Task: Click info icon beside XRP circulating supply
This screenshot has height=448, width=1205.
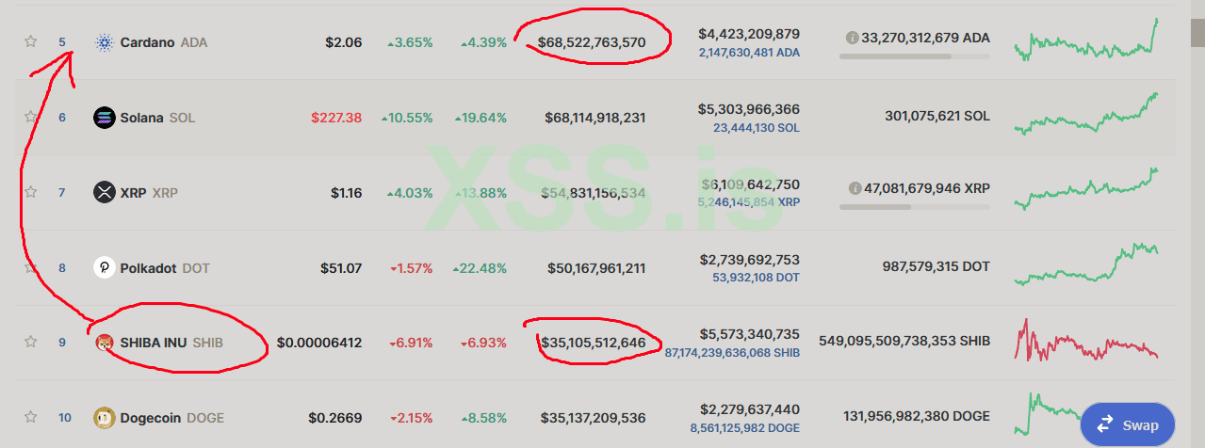Action: click(852, 188)
